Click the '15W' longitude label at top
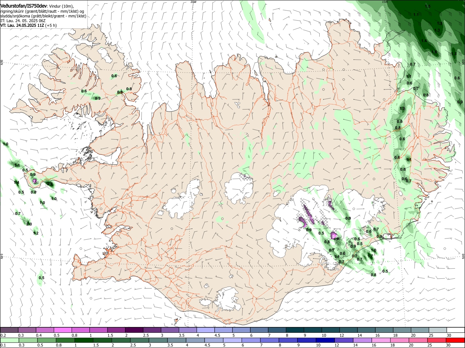Screen dimensions: 465x348 [x=385, y=2]
